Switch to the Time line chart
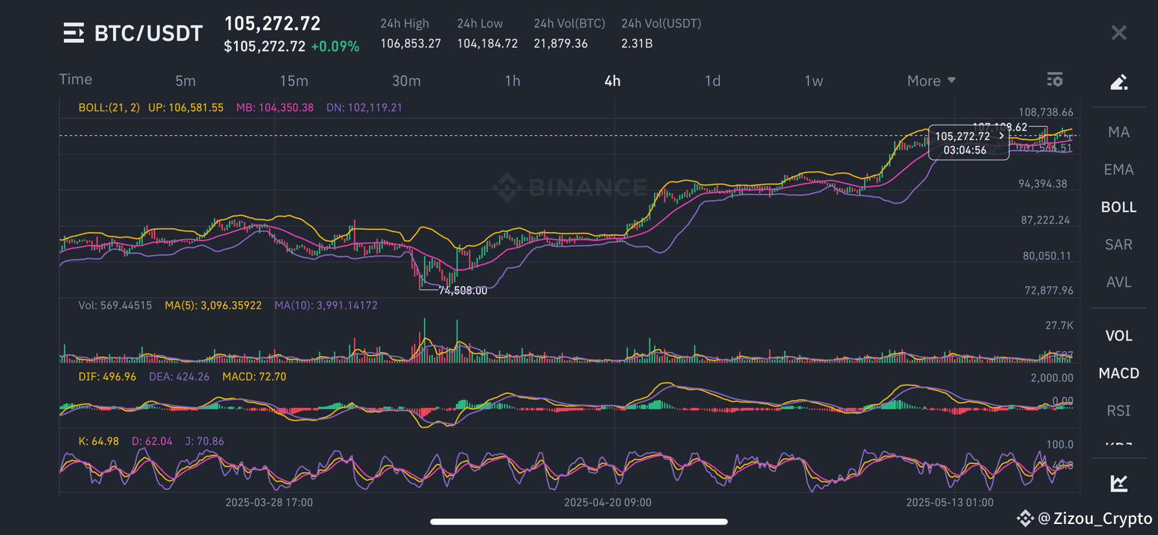1158x535 pixels. [76, 79]
